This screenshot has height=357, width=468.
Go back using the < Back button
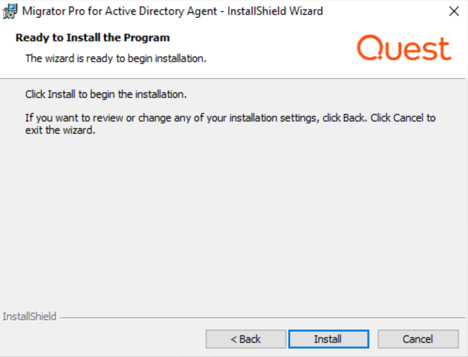coord(246,339)
